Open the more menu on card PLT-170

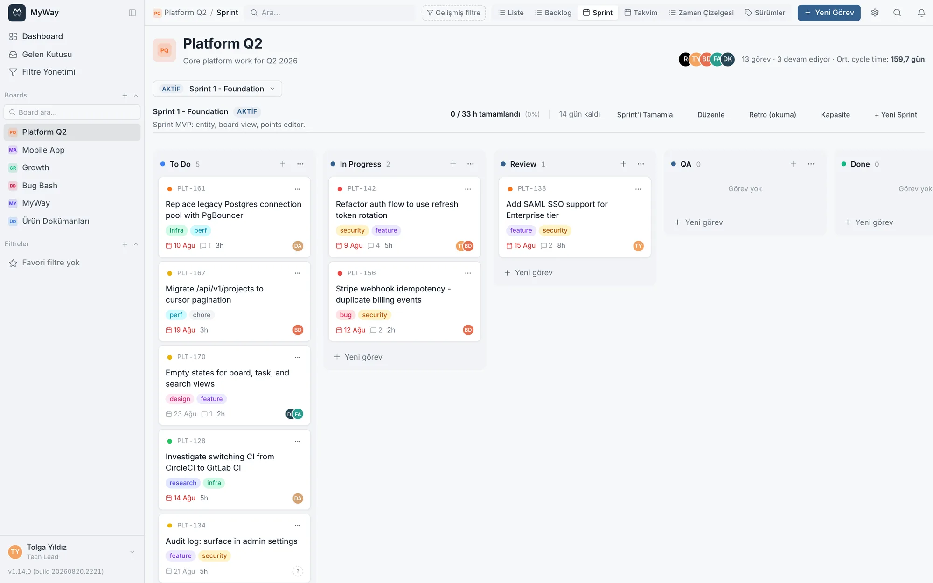[298, 357]
